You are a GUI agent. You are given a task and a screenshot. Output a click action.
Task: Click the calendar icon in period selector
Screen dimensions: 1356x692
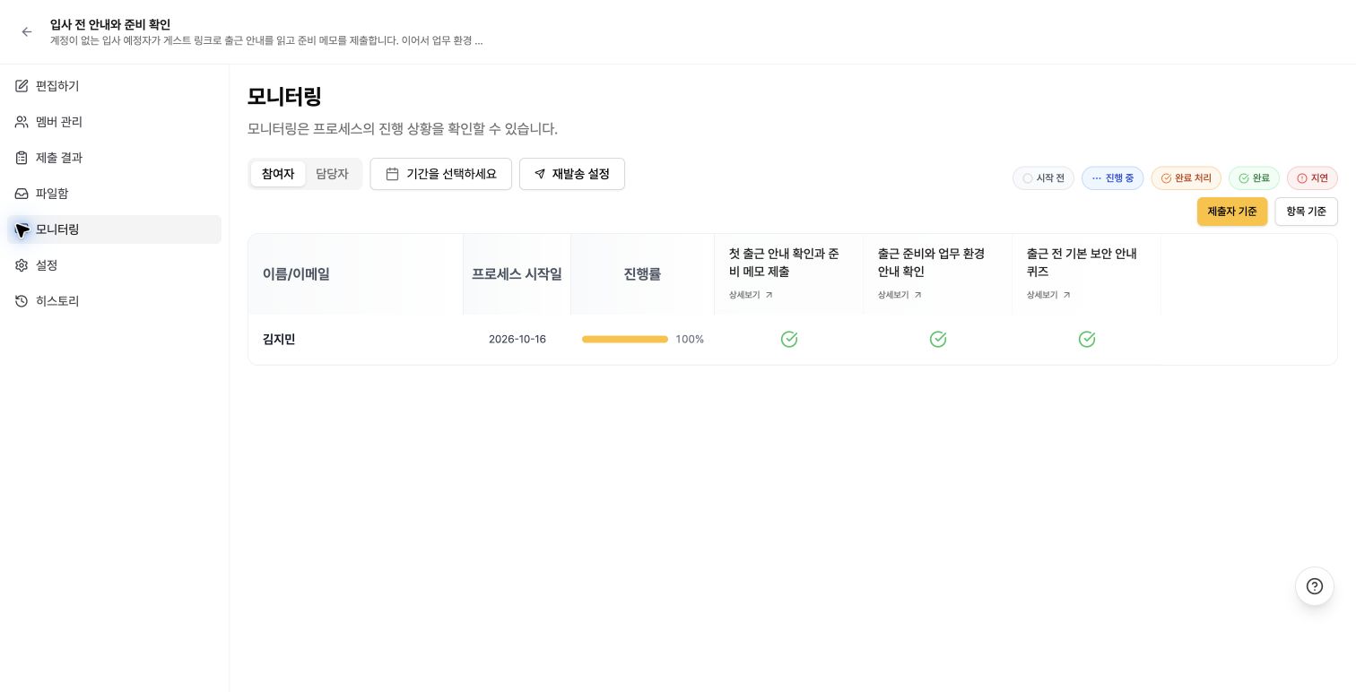point(392,174)
